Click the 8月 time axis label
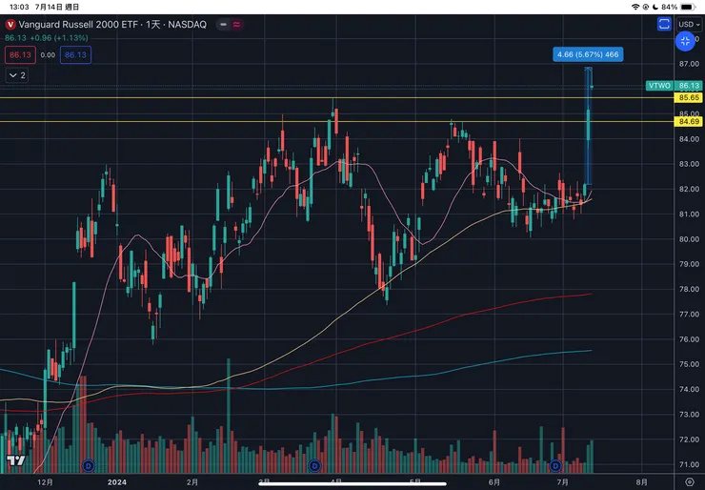The image size is (705, 490). click(x=641, y=482)
